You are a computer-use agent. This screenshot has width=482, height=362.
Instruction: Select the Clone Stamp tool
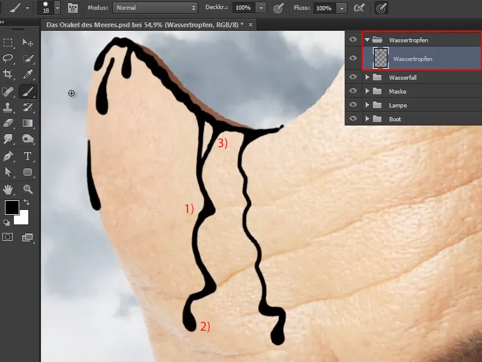(x=8, y=107)
